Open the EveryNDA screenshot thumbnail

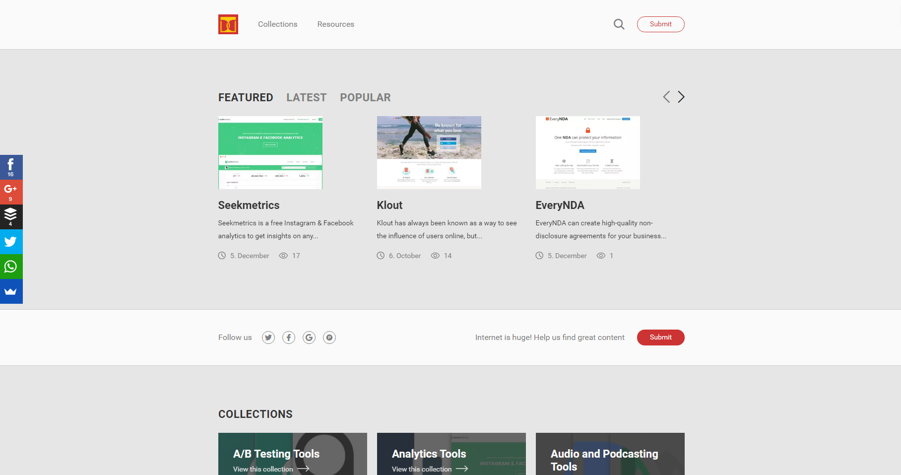coord(588,152)
